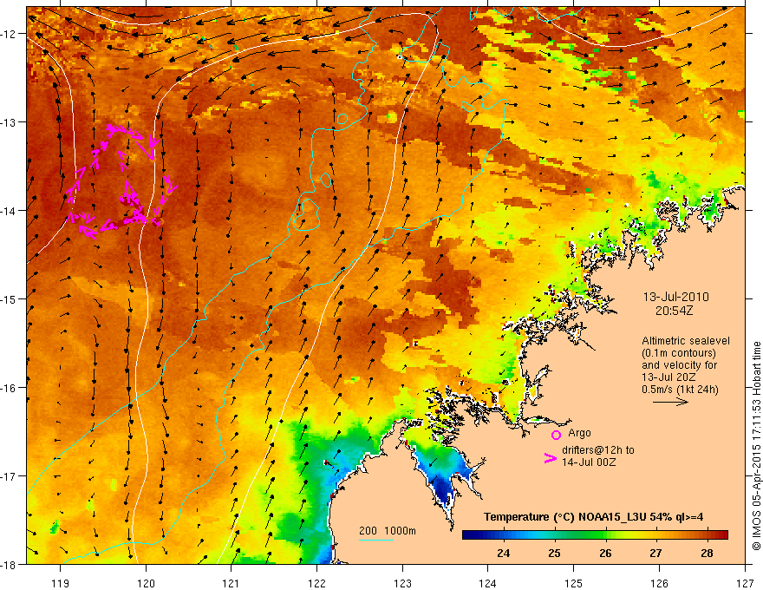
Task: Click the cyan 200 1000m depth contour legend line
Action: (x=376, y=540)
